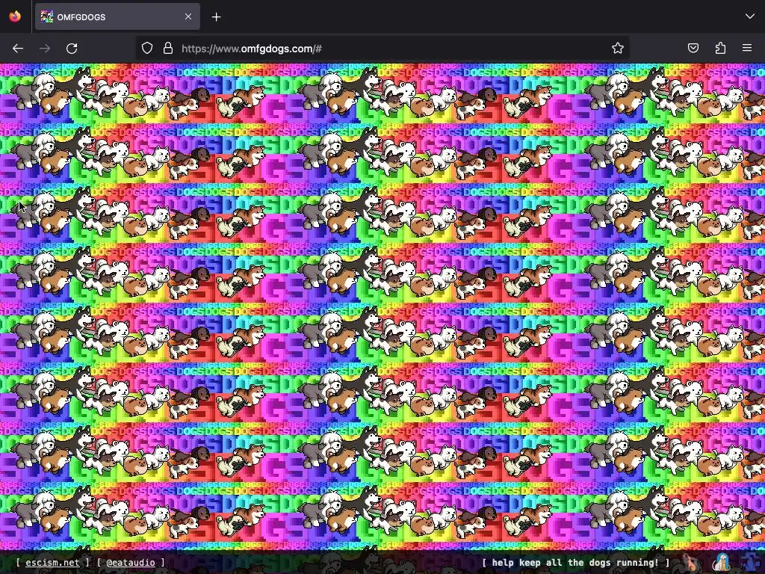Viewport: 765px width, 574px height.
Task: Open the Firefox application menu
Action: pos(747,48)
